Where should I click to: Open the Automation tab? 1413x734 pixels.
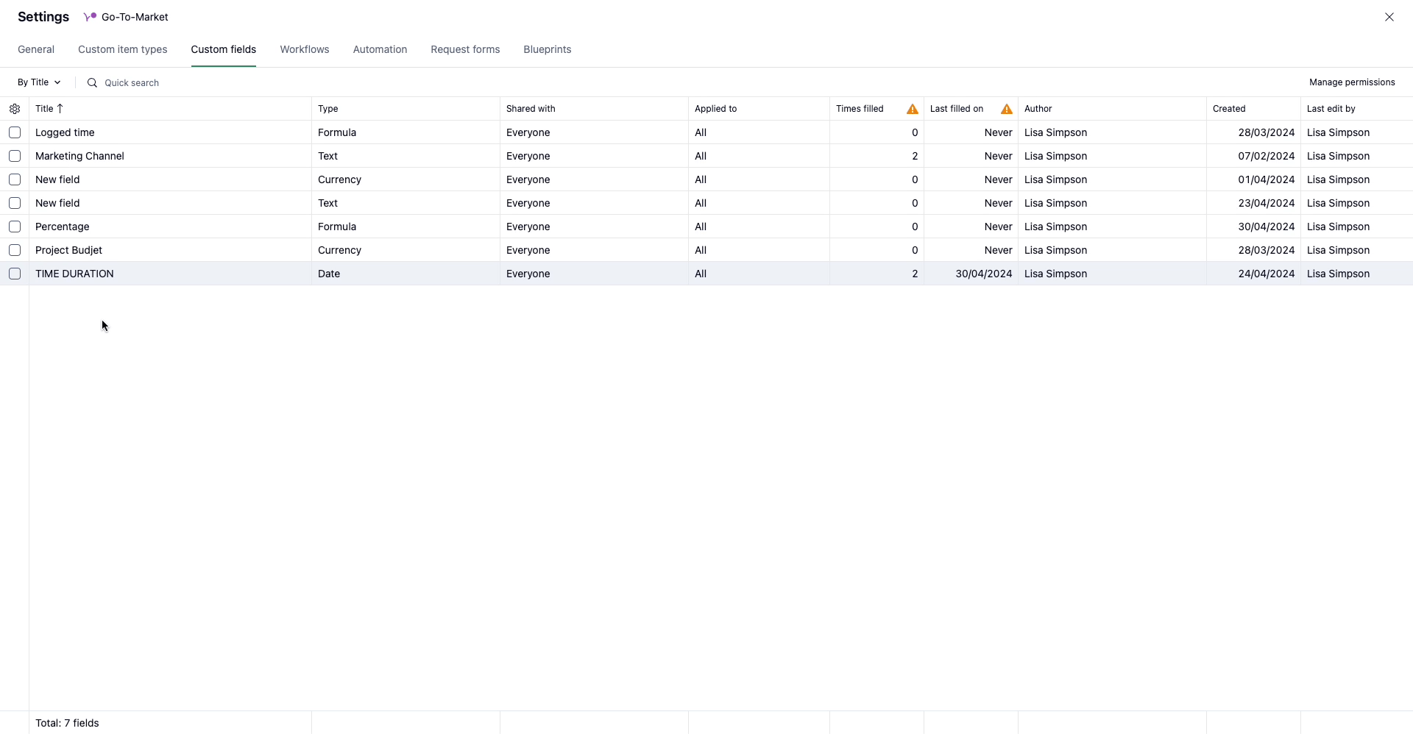click(380, 49)
